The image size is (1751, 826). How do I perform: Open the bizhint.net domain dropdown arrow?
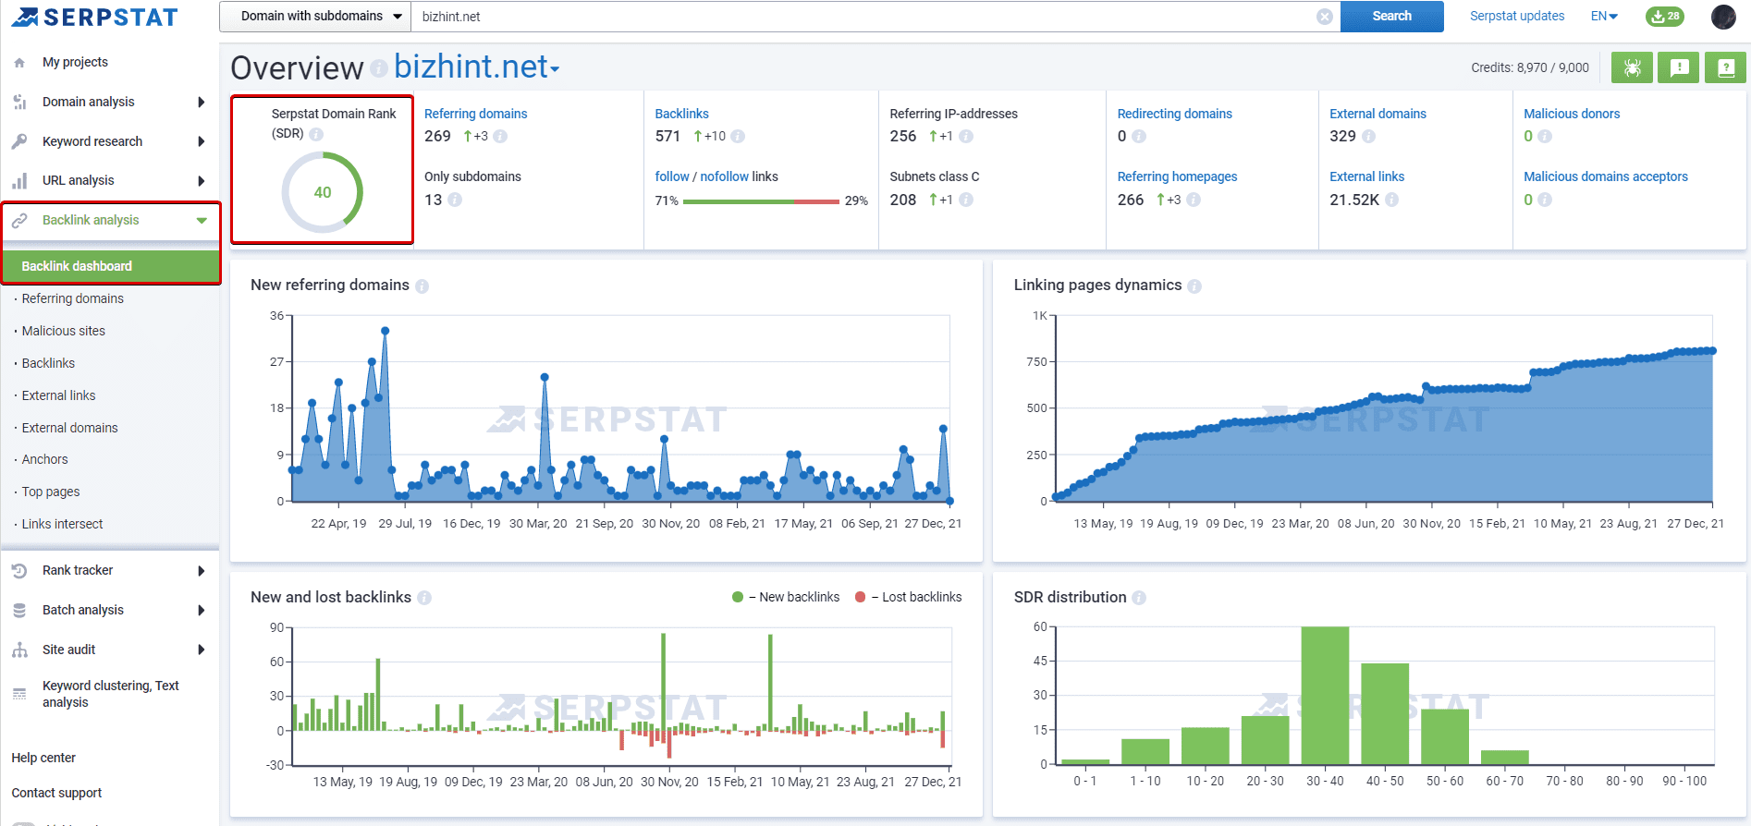555,69
